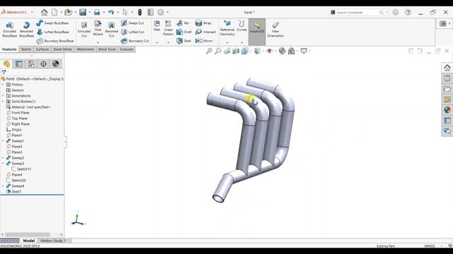Screen dimensions: 453x254
Task: Switch to the Features tab
Action: click(x=9, y=49)
